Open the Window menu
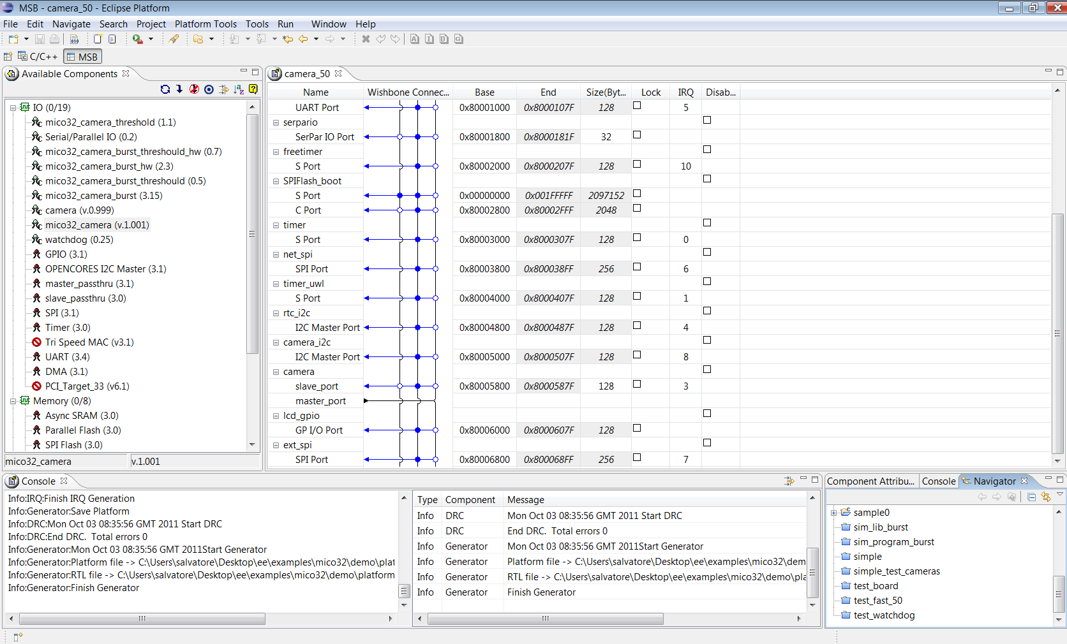The height and width of the screenshot is (644, 1067). 329,24
